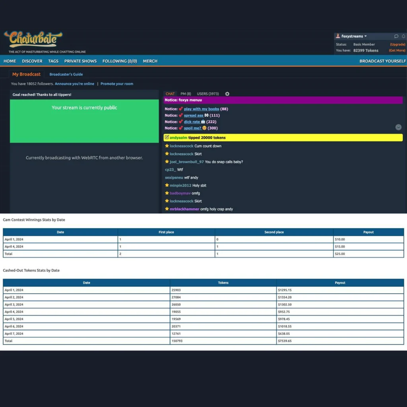This screenshot has height=407, width=407.
Task: Switch to the USERS (3973) tab
Action: tap(207, 94)
